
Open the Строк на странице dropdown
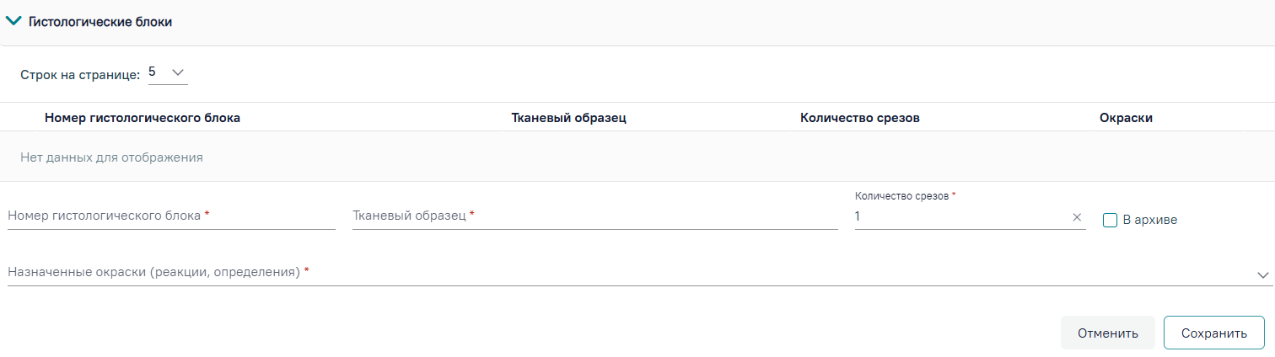178,73
